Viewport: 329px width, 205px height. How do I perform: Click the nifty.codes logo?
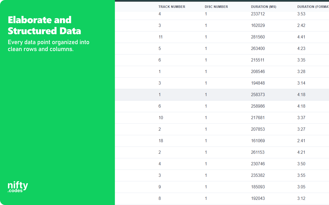tap(17, 187)
